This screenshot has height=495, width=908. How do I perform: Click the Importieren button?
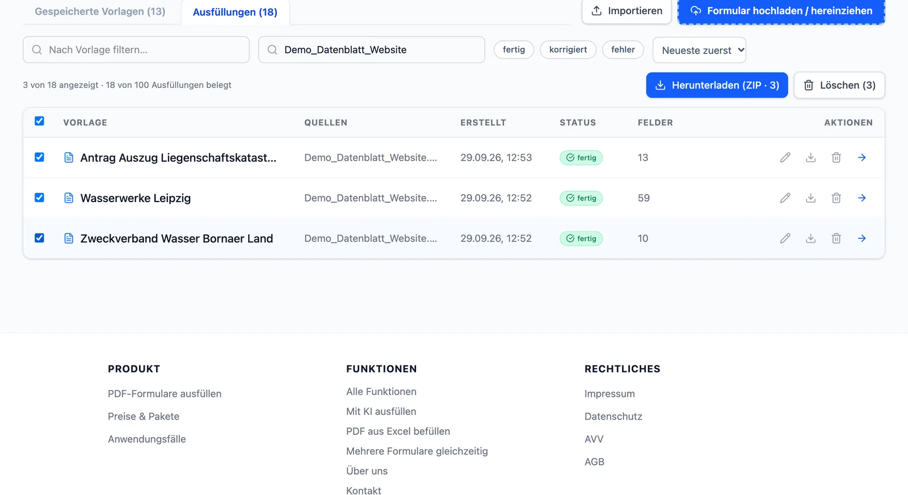click(627, 11)
